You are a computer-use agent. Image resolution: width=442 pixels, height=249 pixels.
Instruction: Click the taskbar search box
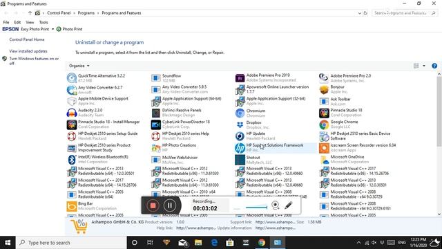(x=71, y=243)
